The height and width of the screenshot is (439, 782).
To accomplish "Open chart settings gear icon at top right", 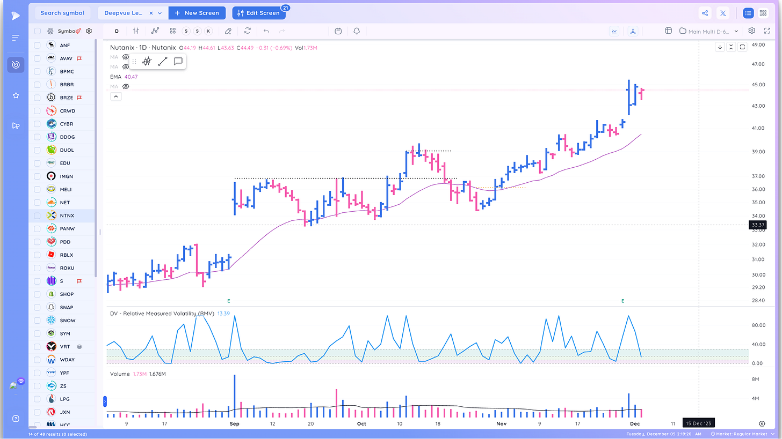I will 752,31.
